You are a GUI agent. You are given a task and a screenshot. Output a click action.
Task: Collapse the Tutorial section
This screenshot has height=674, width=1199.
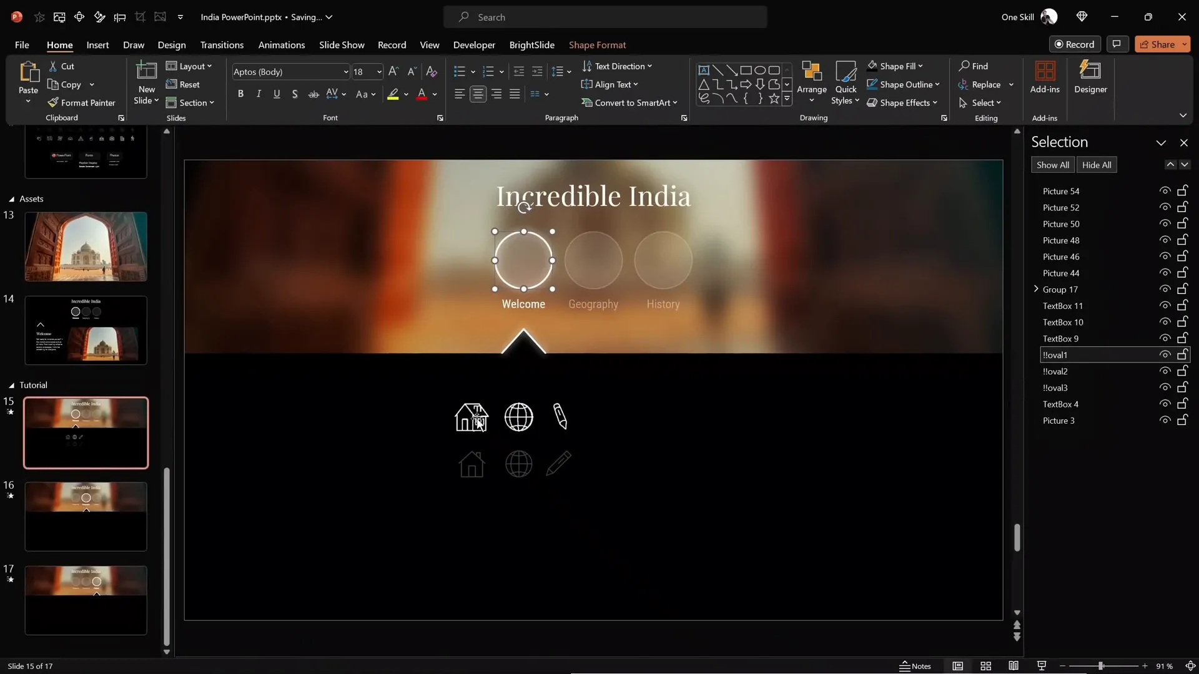[11, 386]
